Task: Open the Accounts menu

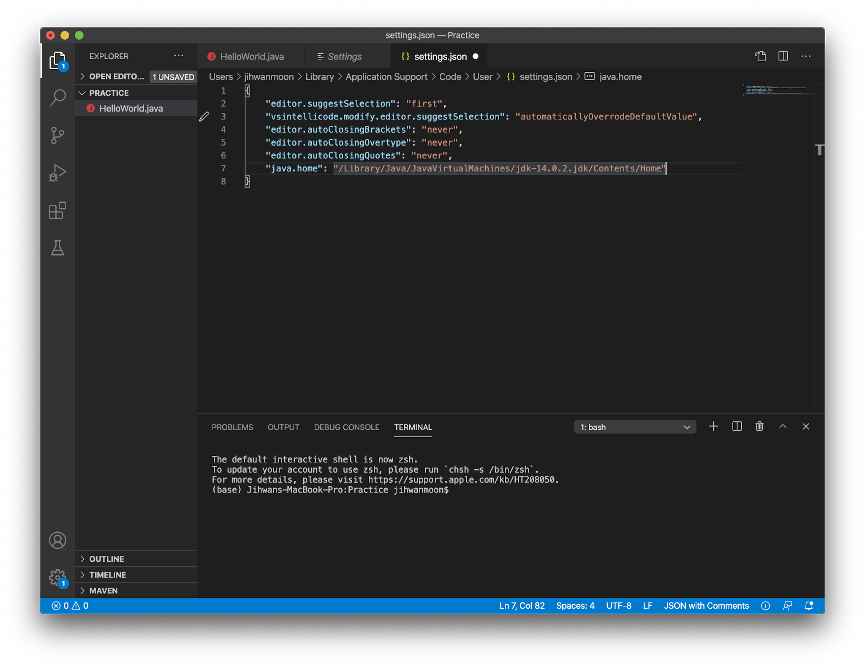Action: coord(58,540)
